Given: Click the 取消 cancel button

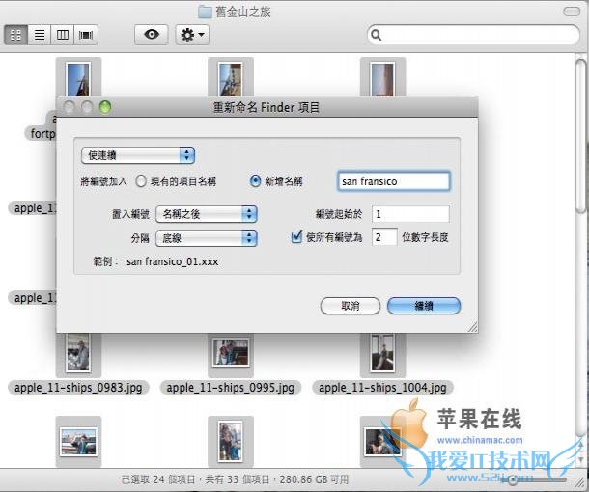Looking at the screenshot, I should (351, 306).
